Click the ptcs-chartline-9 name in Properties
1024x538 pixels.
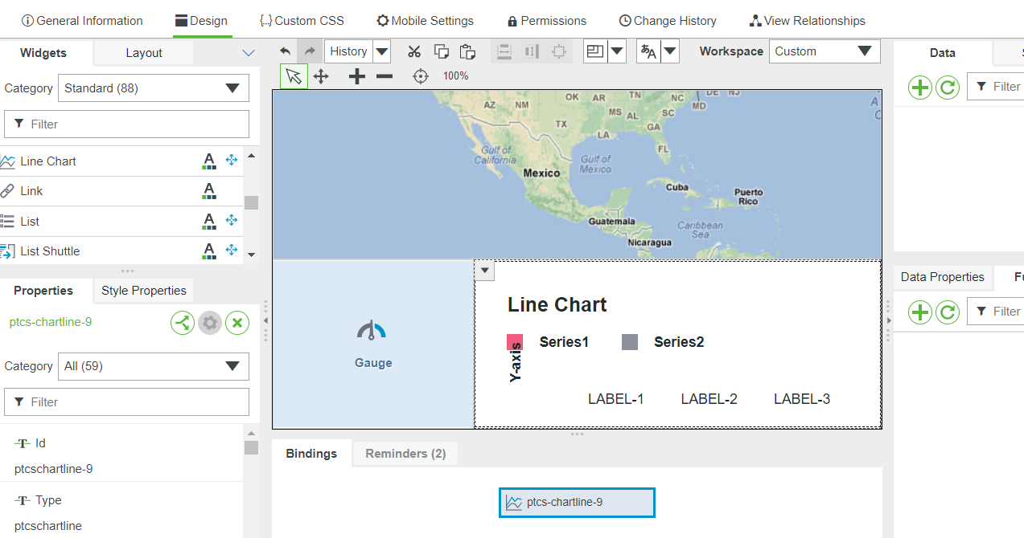pyautogui.click(x=51, y=322)
